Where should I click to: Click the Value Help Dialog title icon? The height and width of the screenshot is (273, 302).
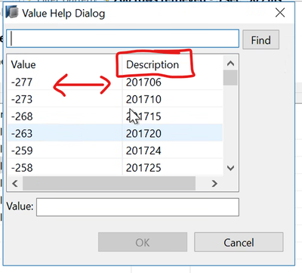tap(12, 13)
